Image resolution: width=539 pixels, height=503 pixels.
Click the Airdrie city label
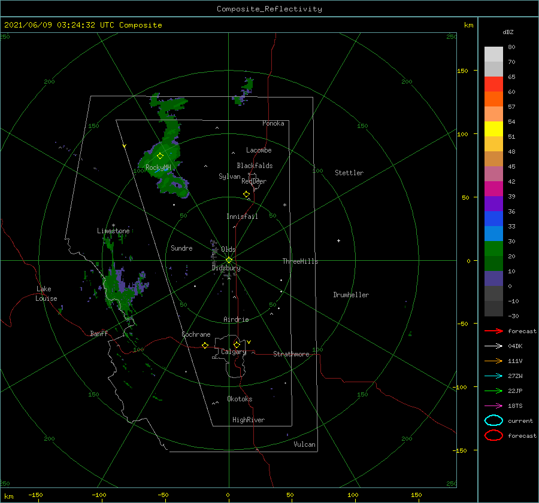click(x=236, y=319)
